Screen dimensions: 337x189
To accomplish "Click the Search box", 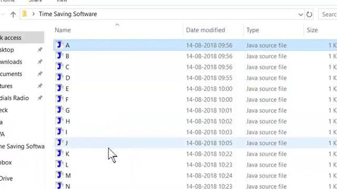I will [328, 14].
